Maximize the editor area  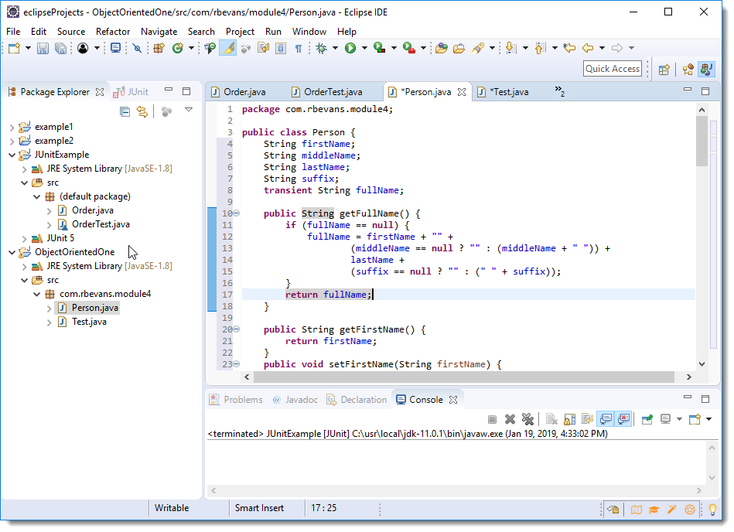click(x=705, y=90)
